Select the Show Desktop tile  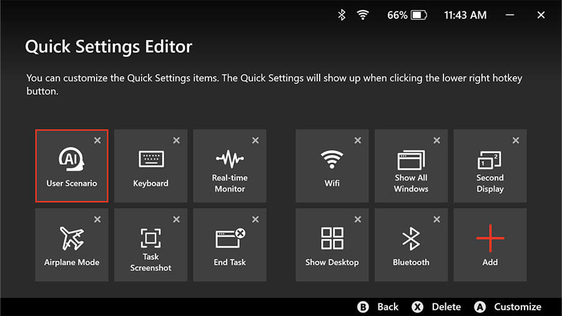pos(332,245)
